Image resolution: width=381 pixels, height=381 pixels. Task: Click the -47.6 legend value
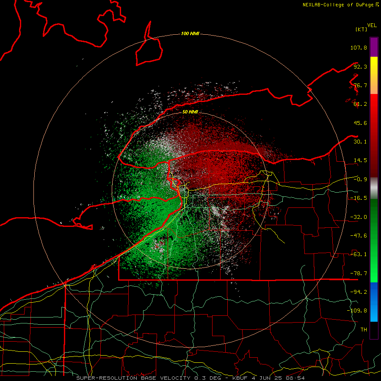point(359,236)
